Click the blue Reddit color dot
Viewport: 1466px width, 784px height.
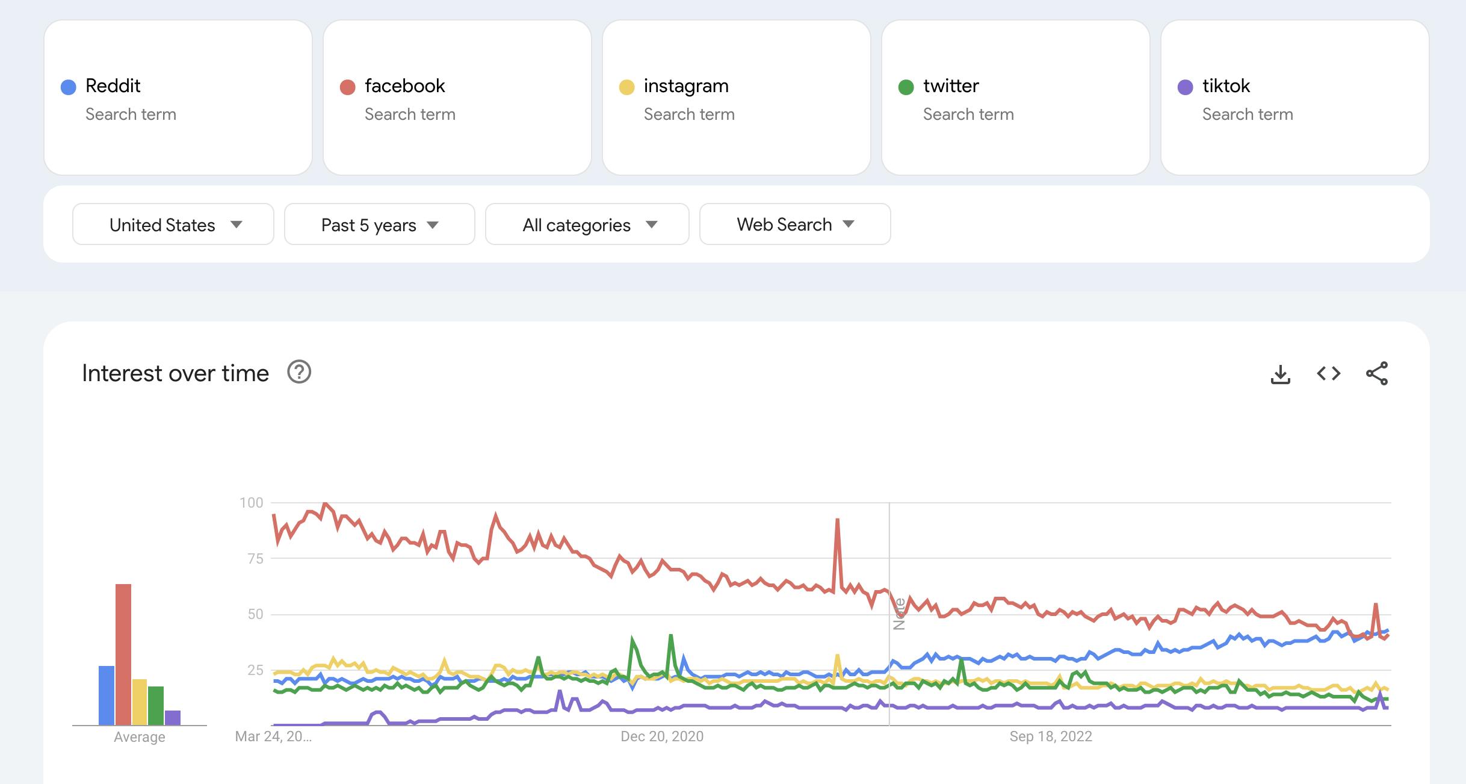69,87
